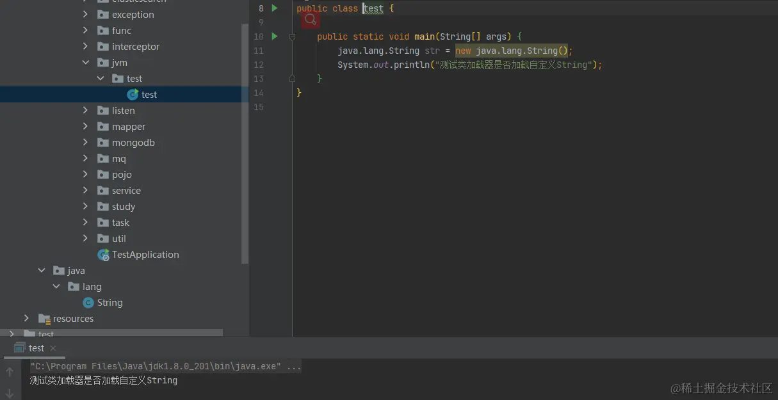This screenshot has width=778, height=400.
Task: Click the project tree horizontal scrollbar
Action: click(x=111, y=333)
